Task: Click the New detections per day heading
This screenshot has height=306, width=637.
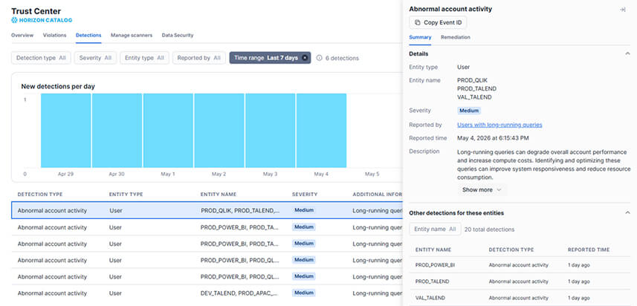Action: 58,86
